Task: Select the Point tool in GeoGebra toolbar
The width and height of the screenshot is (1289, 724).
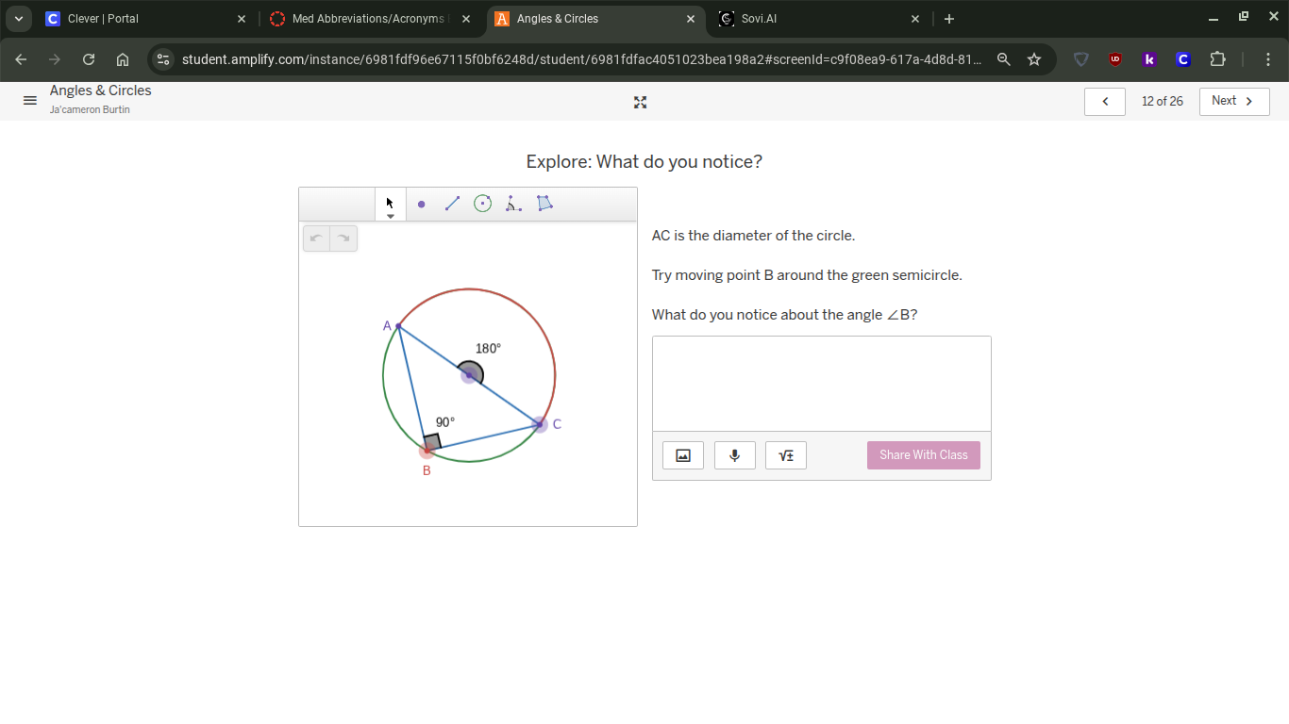Action: [x=421, y=204]
